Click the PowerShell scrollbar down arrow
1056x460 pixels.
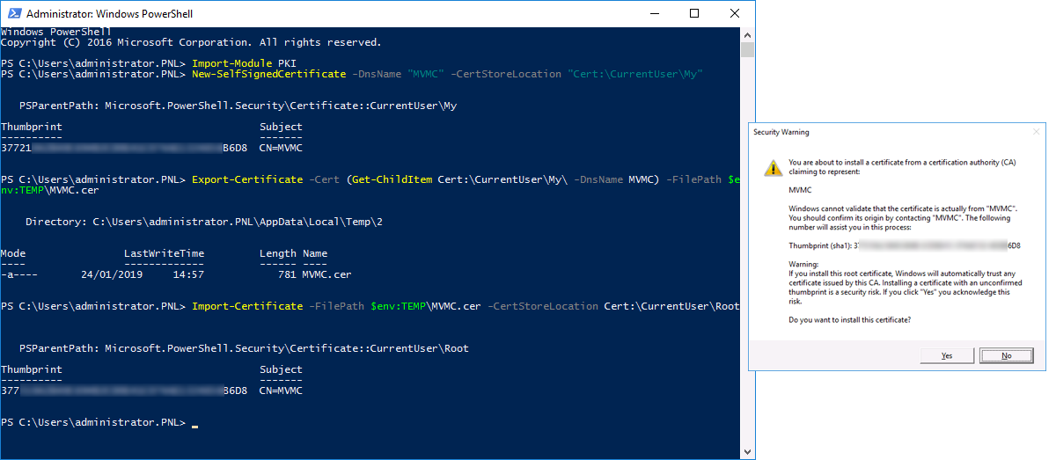[x=748, y=453]
